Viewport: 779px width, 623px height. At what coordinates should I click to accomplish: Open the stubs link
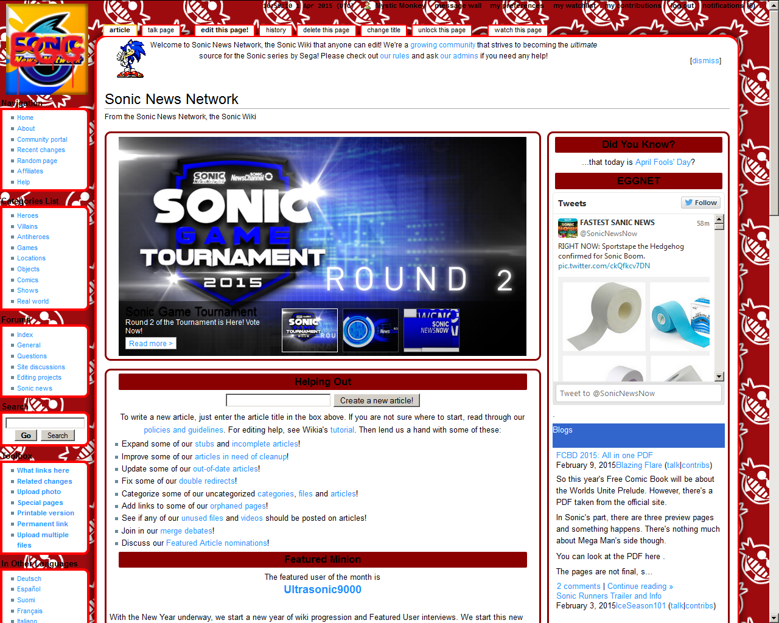pyautogui.click(x=204, y=444)
